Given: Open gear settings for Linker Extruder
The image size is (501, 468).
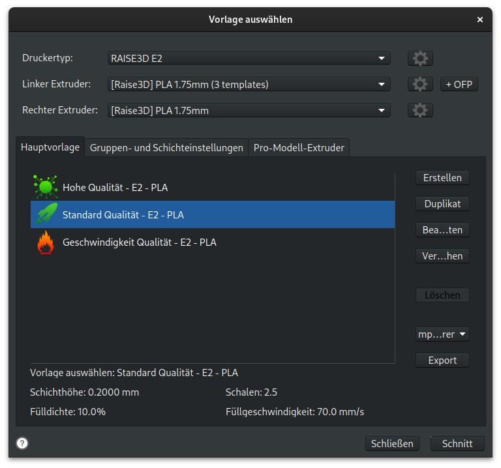Looking at the screenshot, I should coord(420,84).
